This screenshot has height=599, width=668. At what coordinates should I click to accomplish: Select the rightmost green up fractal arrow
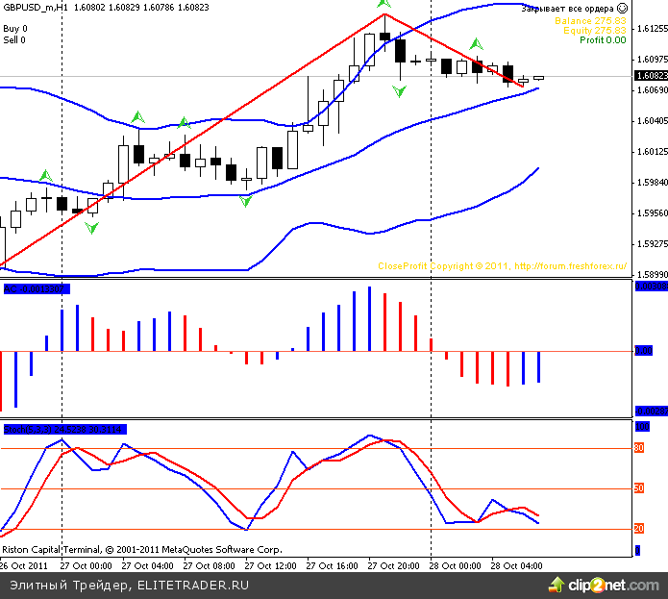(475, 43)
